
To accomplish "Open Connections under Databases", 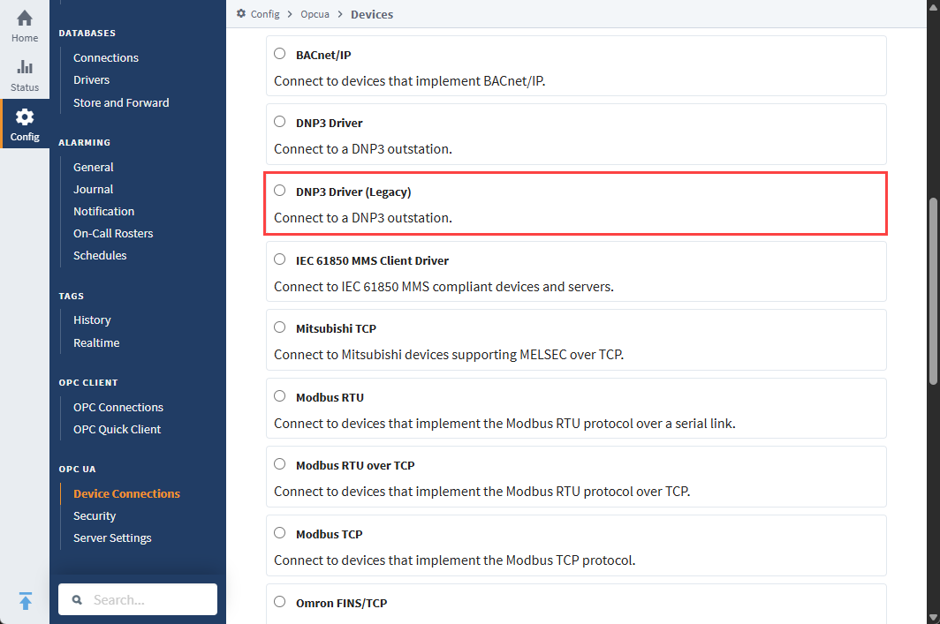I will tap(105, 57).
